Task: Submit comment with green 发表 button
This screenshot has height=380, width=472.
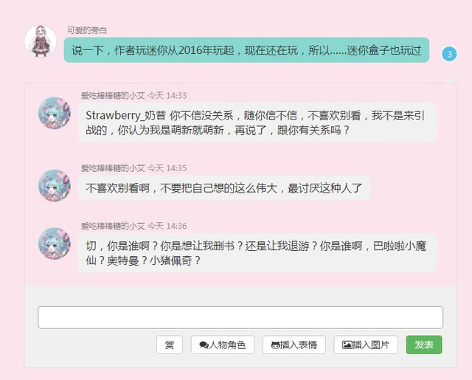Action: (424, 345)
